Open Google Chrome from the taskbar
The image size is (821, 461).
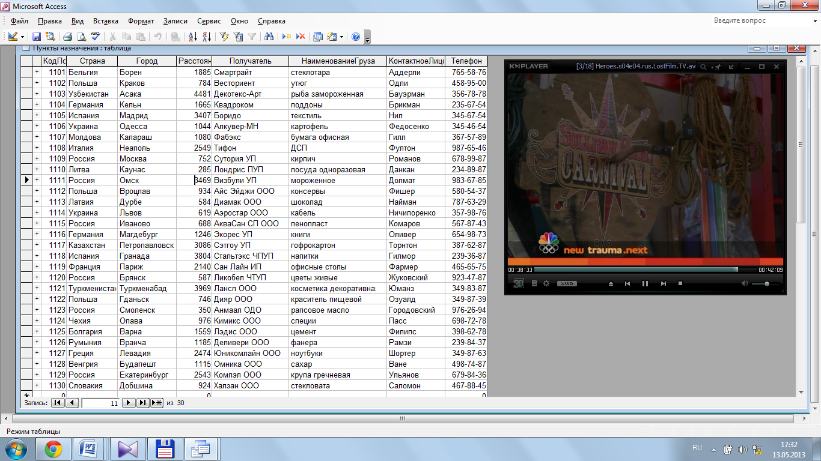click(x=53, y=448)
